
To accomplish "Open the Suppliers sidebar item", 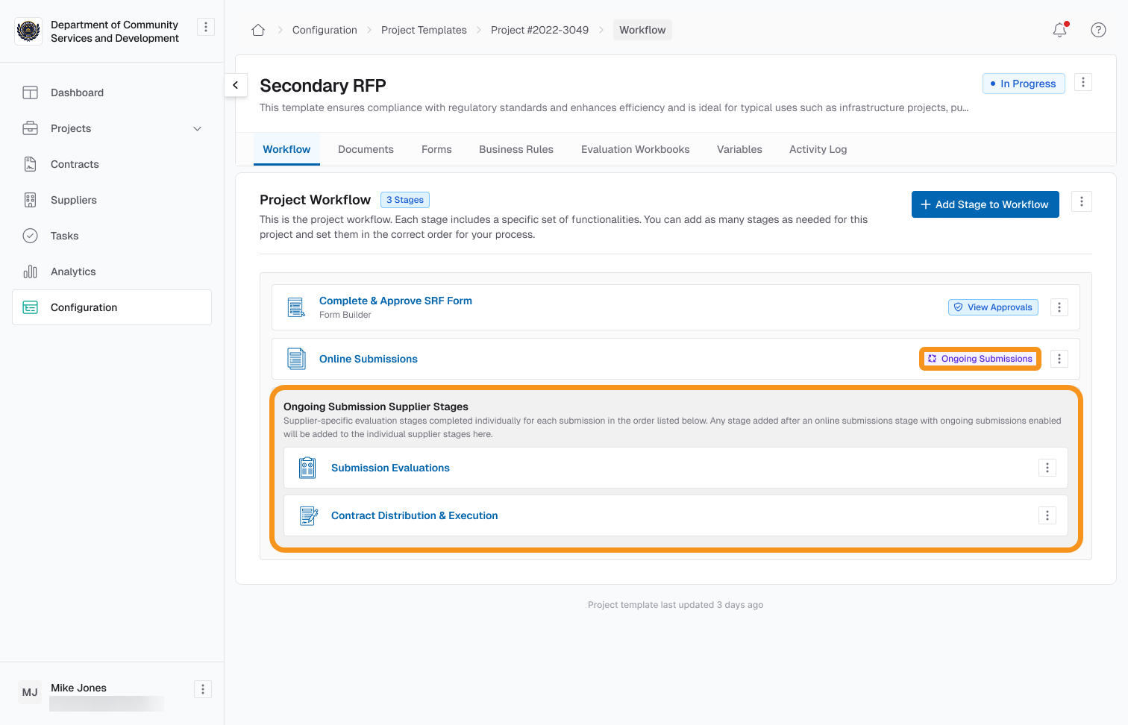I will pyautogui.click(x=74, y=200).
